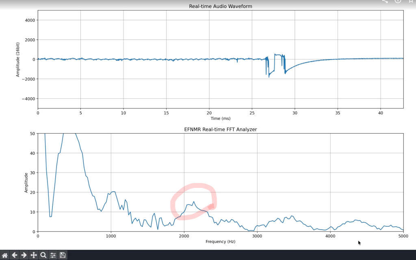The image size is (416, 260).
Task: Click the red circled FFT peak near 2100 Hz
Action: coord(194,202)
